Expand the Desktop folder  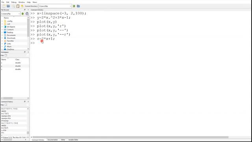point(2,32)
